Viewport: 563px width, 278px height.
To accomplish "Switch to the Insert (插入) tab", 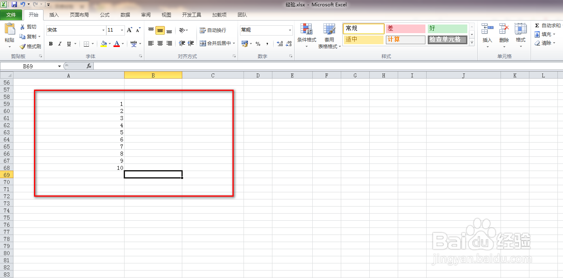I will pos(54,15).
